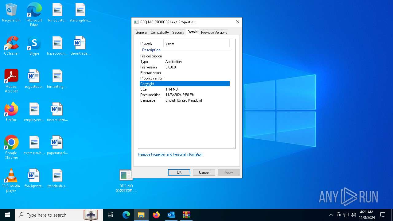This screenshot has width=393, height=221.
Task: Show hidden system tray icons
Action: pos(331,215)
